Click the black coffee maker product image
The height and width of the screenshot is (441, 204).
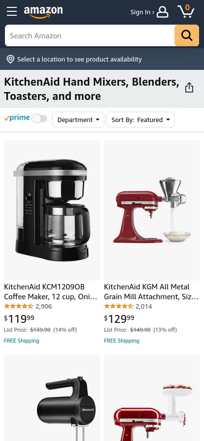tap(52, 210)
